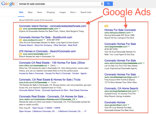Open the Trulia Coronado Real Estate result

point(50,80)
